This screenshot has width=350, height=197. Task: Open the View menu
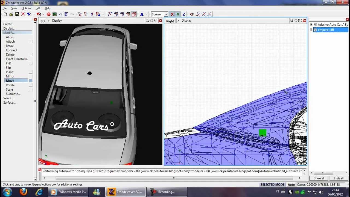pos(14,8)
